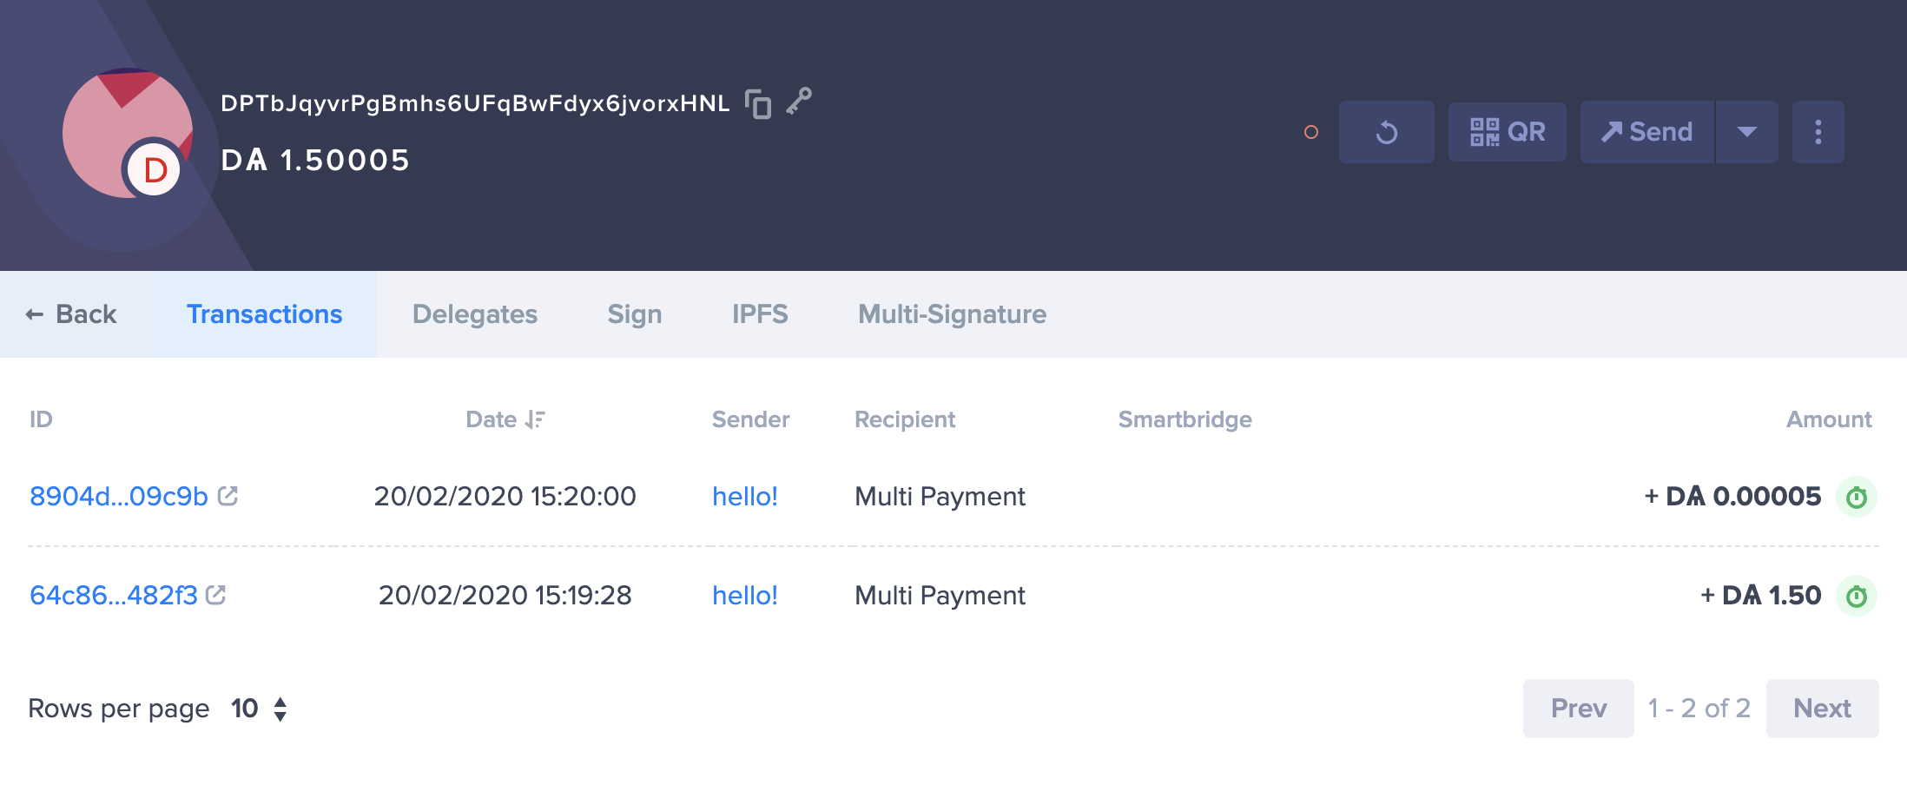1907x785 pixels.
Task: Copy the wallet address with copy icon
Action: [x=758, y=103]
